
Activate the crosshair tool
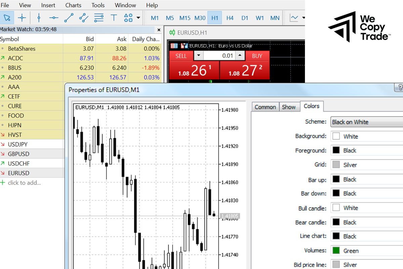pyautogui.click(x=22, y=17)
